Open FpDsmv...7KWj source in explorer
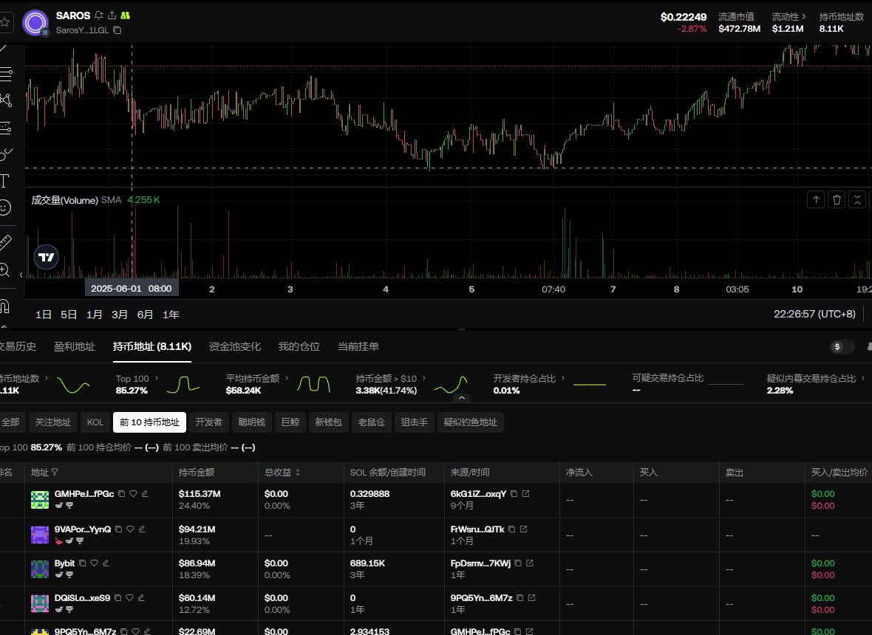The height and width of the screenshot is (635, 872). coord(529,563)
